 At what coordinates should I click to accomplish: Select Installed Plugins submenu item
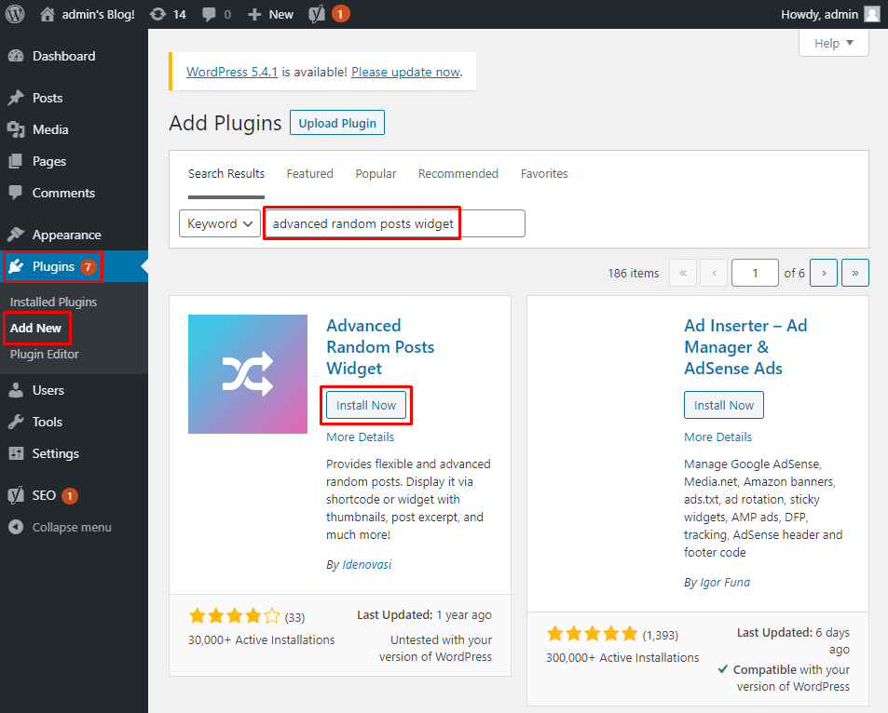pyautogui.click(x=53, y=302)
